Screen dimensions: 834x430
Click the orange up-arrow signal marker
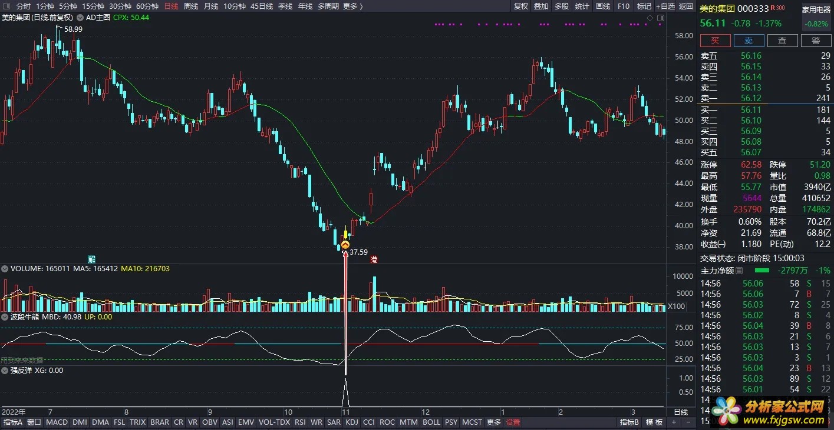tap(345, 245)
